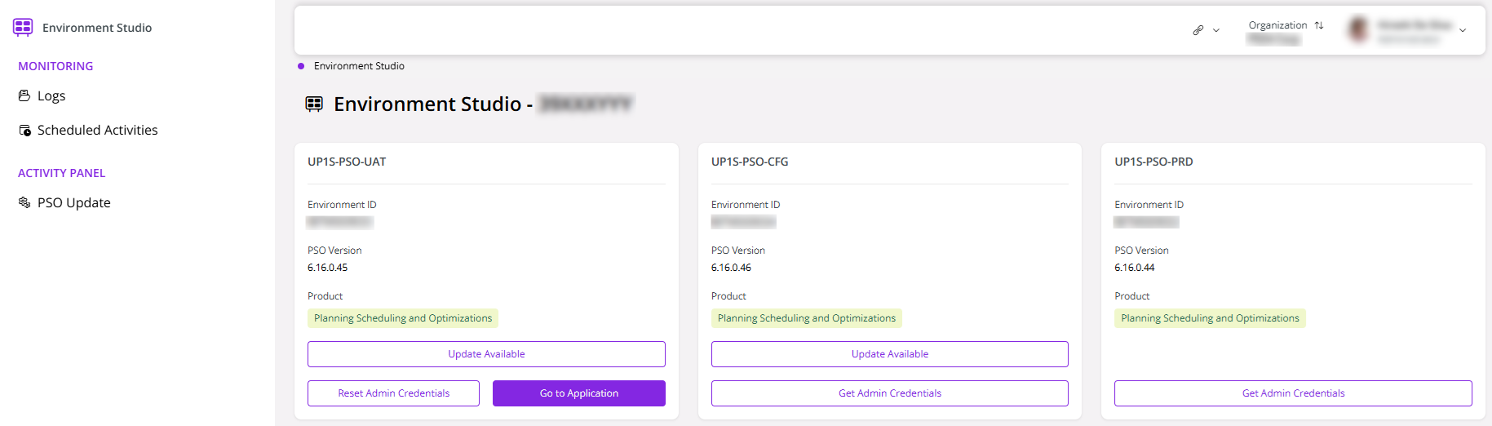
Task: Click Go to Application button
Action: (x=579, y=393)
